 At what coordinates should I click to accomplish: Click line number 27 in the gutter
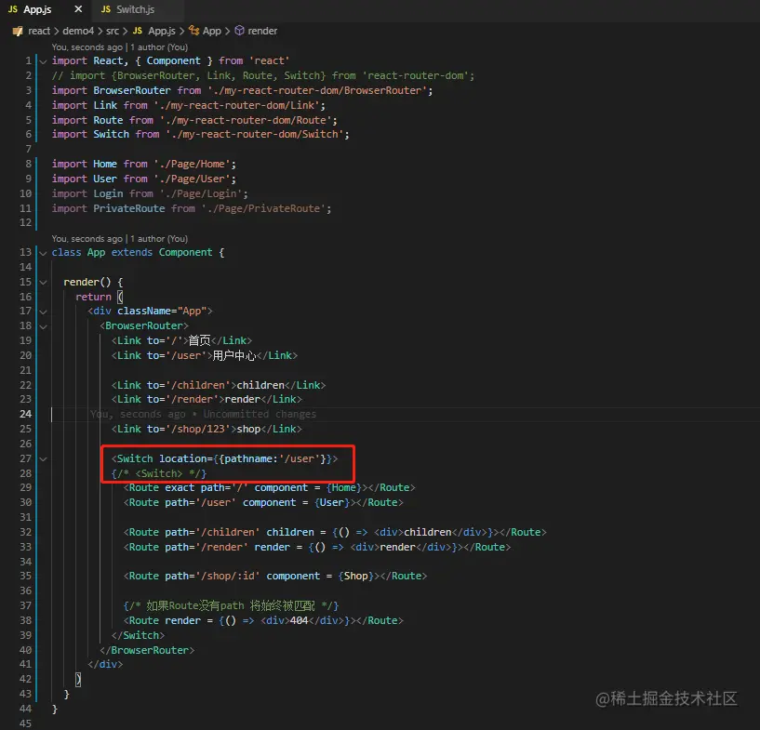pyautogui.click(x=26, y=458)
